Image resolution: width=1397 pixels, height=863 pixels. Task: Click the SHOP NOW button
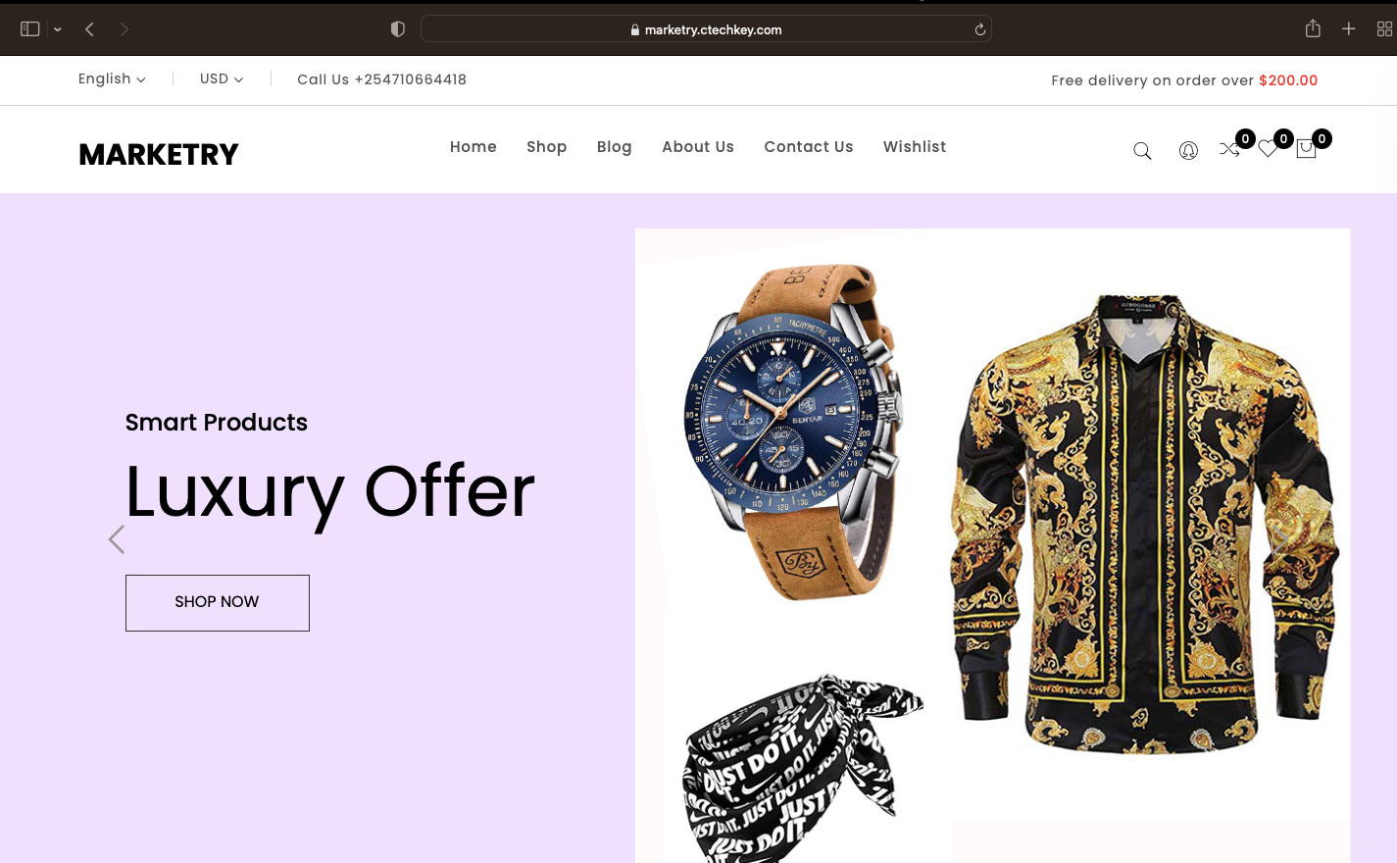(x=218, y=602)
